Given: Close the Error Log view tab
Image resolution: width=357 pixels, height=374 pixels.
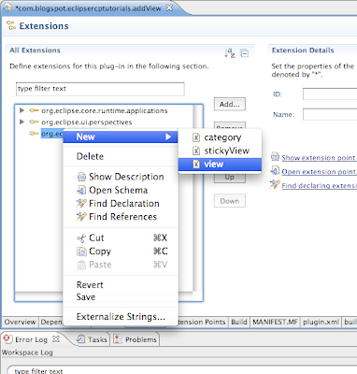Looking at the screenshot, I should [x=56, y=338].
